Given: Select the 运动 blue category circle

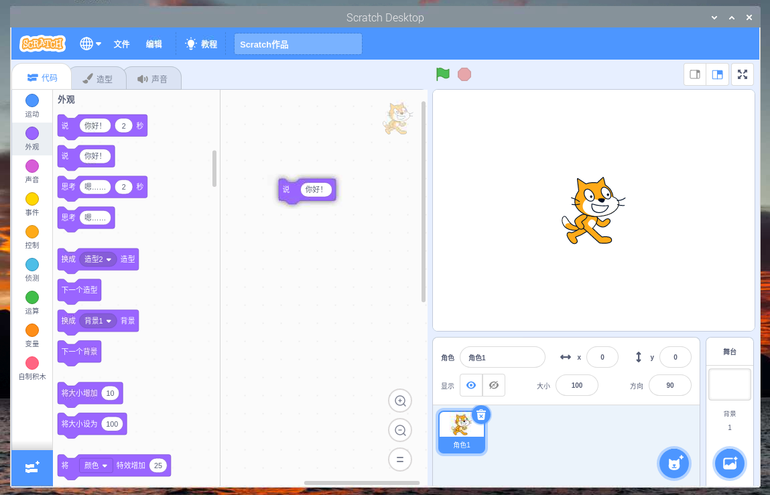Looking at the screenshot, I should (32, 100).
